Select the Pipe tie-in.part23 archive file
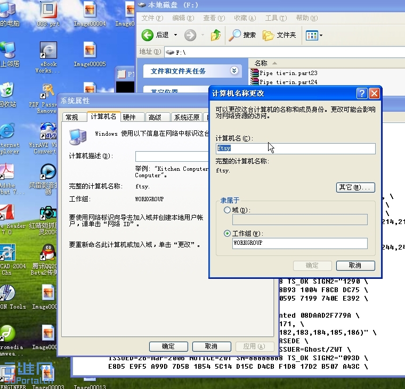 pos(284,73)
